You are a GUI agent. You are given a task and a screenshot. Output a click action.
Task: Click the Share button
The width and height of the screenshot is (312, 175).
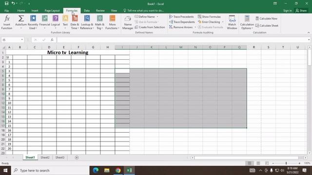301,11
